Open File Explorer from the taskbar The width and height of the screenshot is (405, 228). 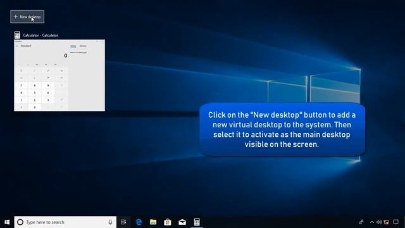tap(153, 222)
